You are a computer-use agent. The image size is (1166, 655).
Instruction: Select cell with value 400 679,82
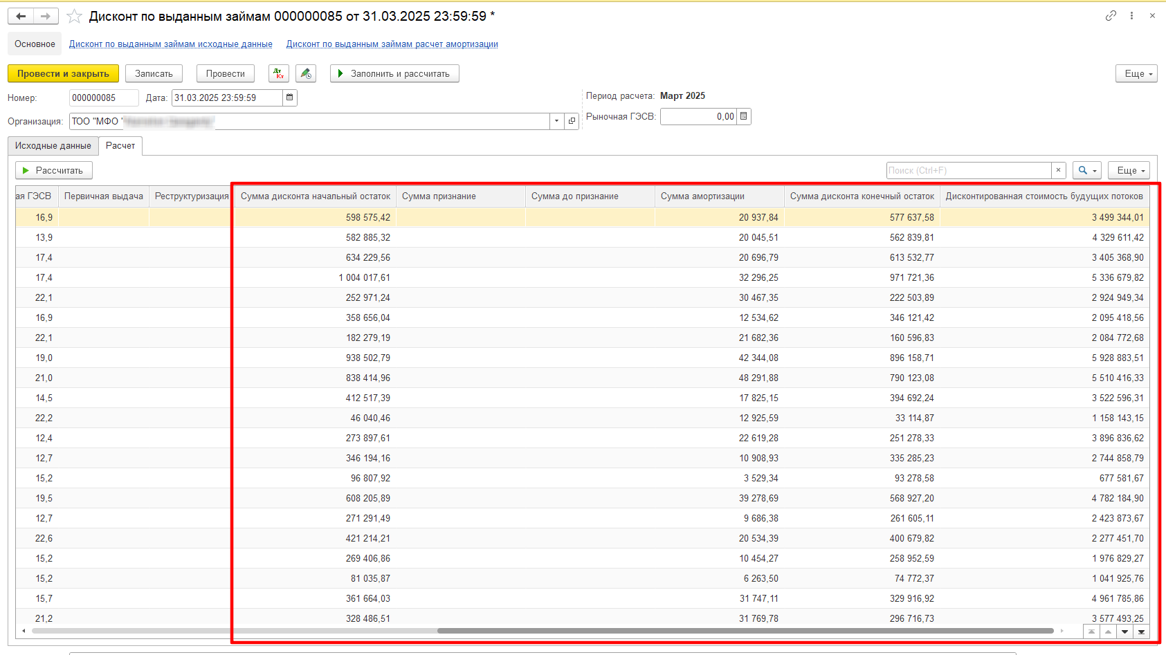coord(862,538)
